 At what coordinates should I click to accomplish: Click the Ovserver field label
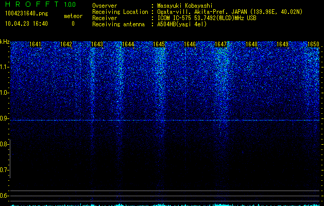(105, 6)
